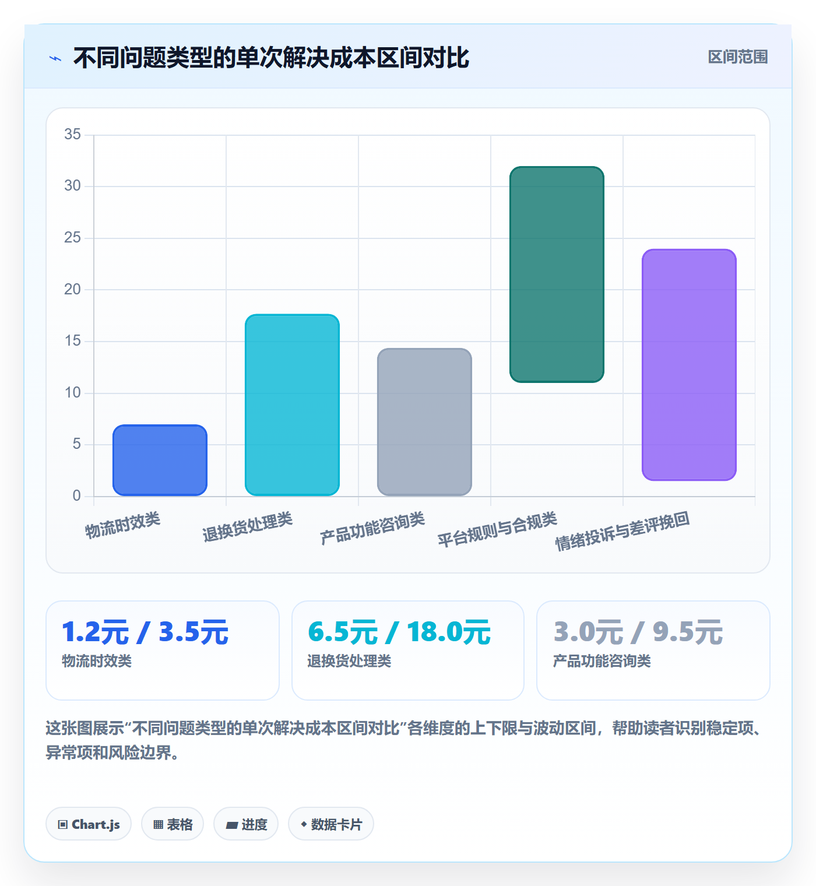Open the 3.0元 / 9.5元 data card
The width and height of the screenshot is (816, 886).
(x=653, y=651)
